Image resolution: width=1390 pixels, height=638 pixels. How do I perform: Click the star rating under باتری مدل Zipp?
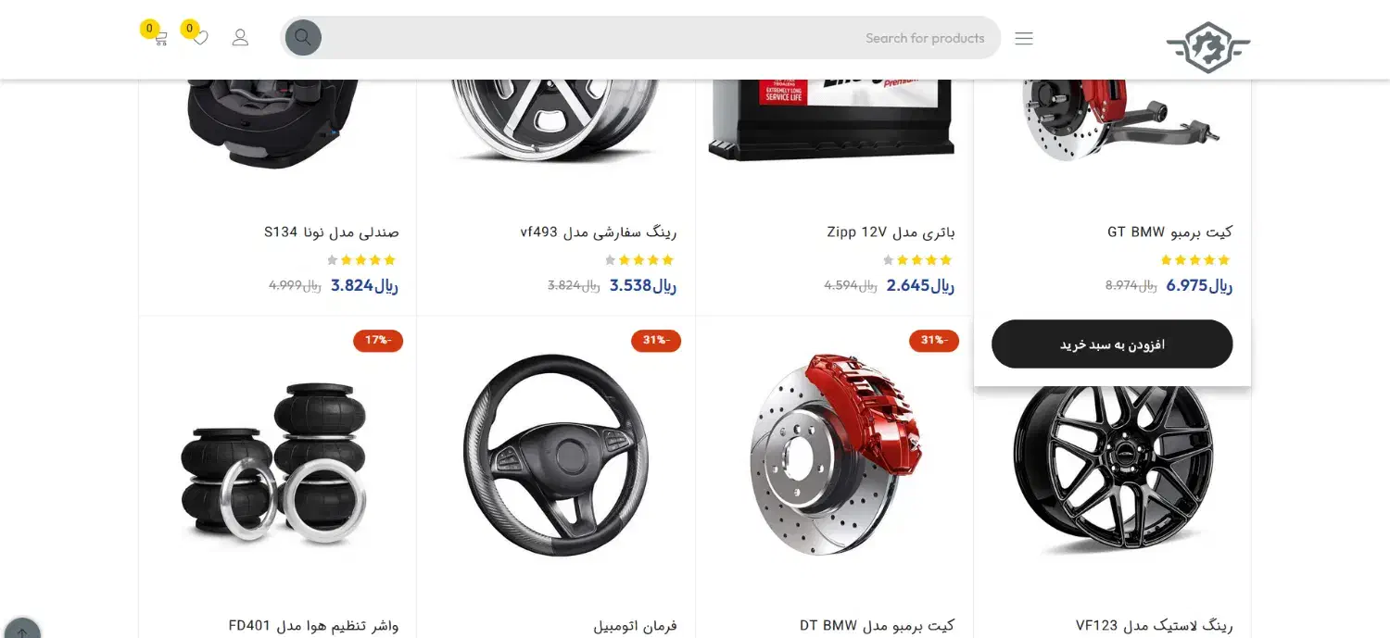tap(917, 260)
